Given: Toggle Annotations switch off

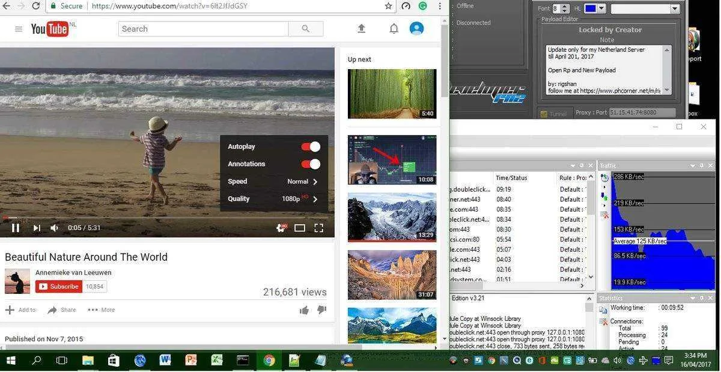Looking at the screenshot, I should tap(311, 164).
